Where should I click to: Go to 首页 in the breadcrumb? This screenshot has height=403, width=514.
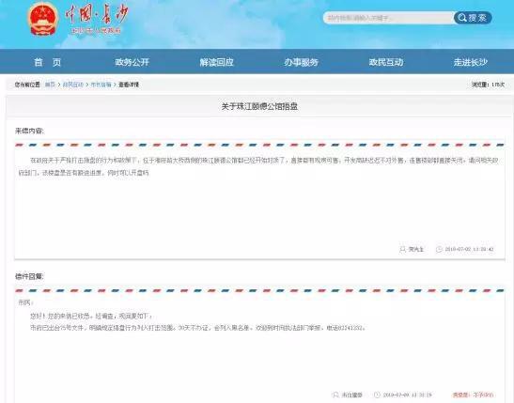50,85
